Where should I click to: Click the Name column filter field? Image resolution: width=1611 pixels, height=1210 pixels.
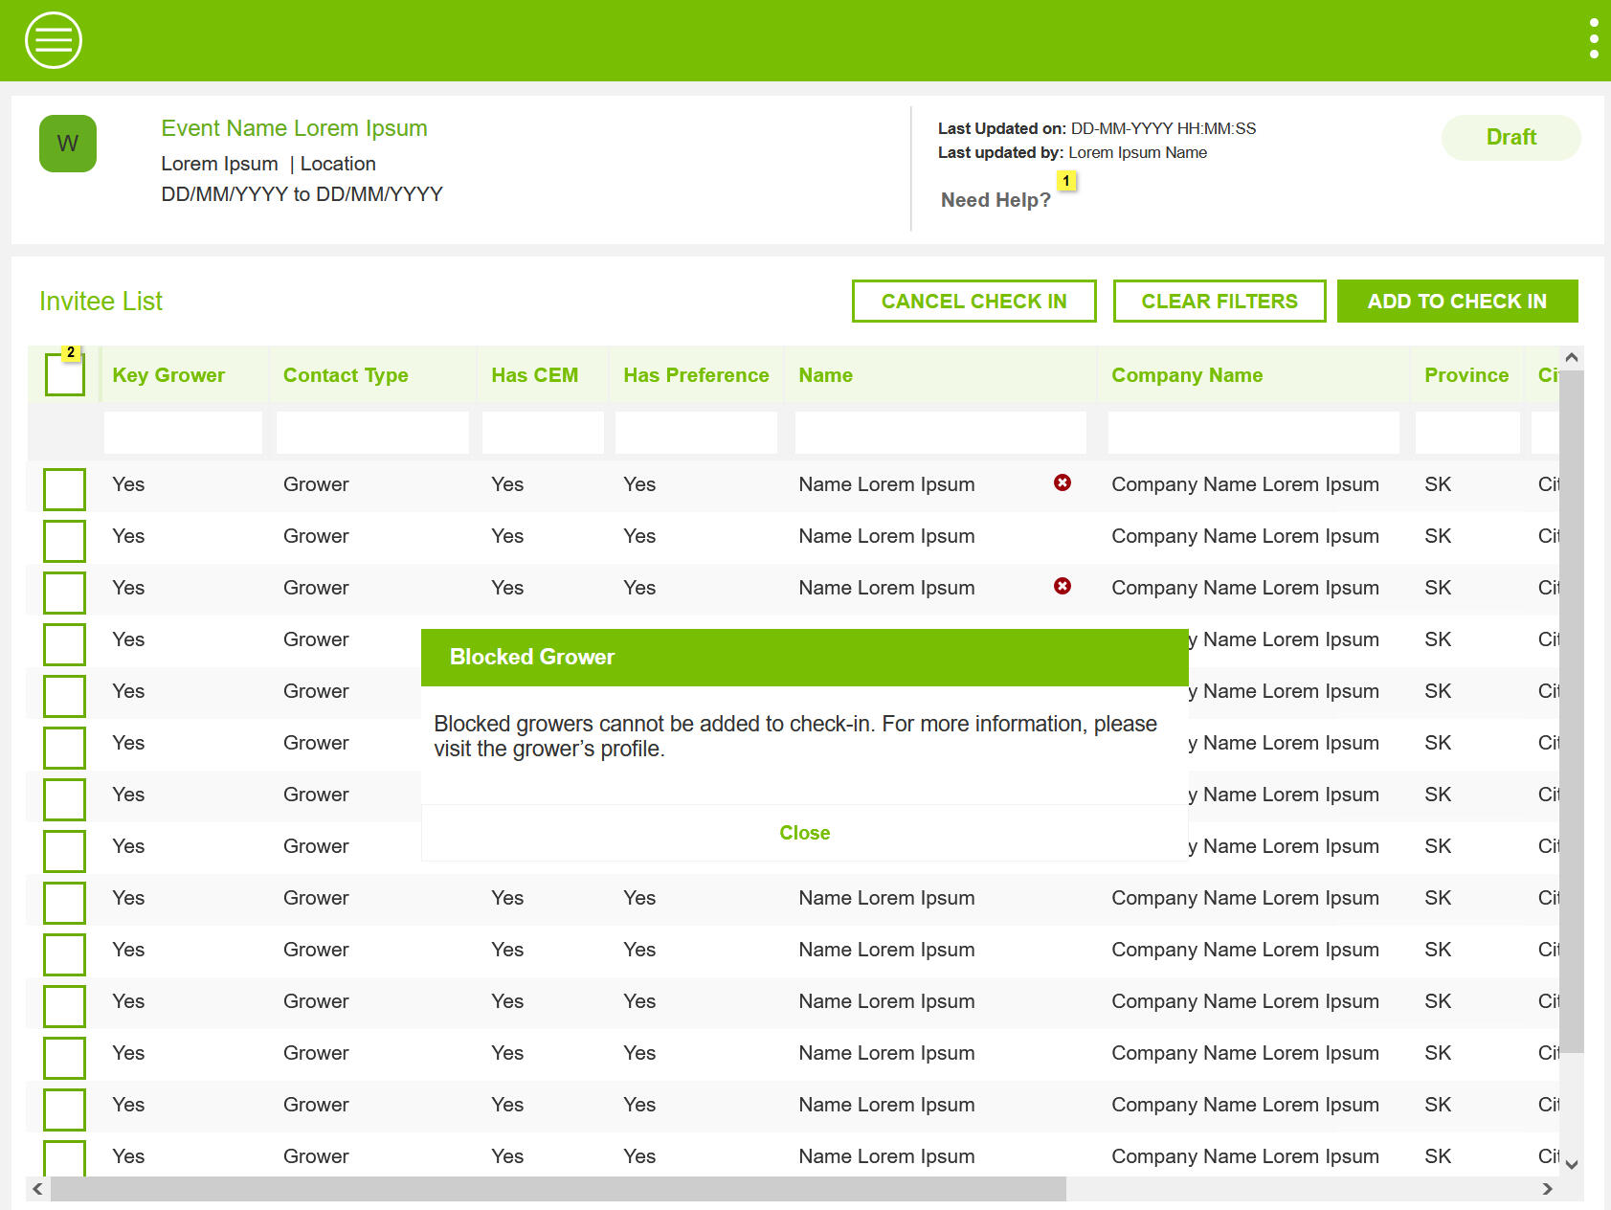pos(940,433)
